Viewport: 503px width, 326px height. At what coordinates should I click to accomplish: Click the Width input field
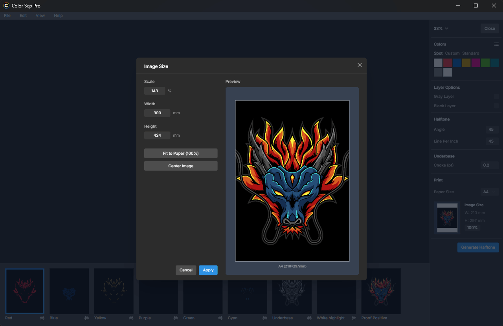[x=157, y=113]
